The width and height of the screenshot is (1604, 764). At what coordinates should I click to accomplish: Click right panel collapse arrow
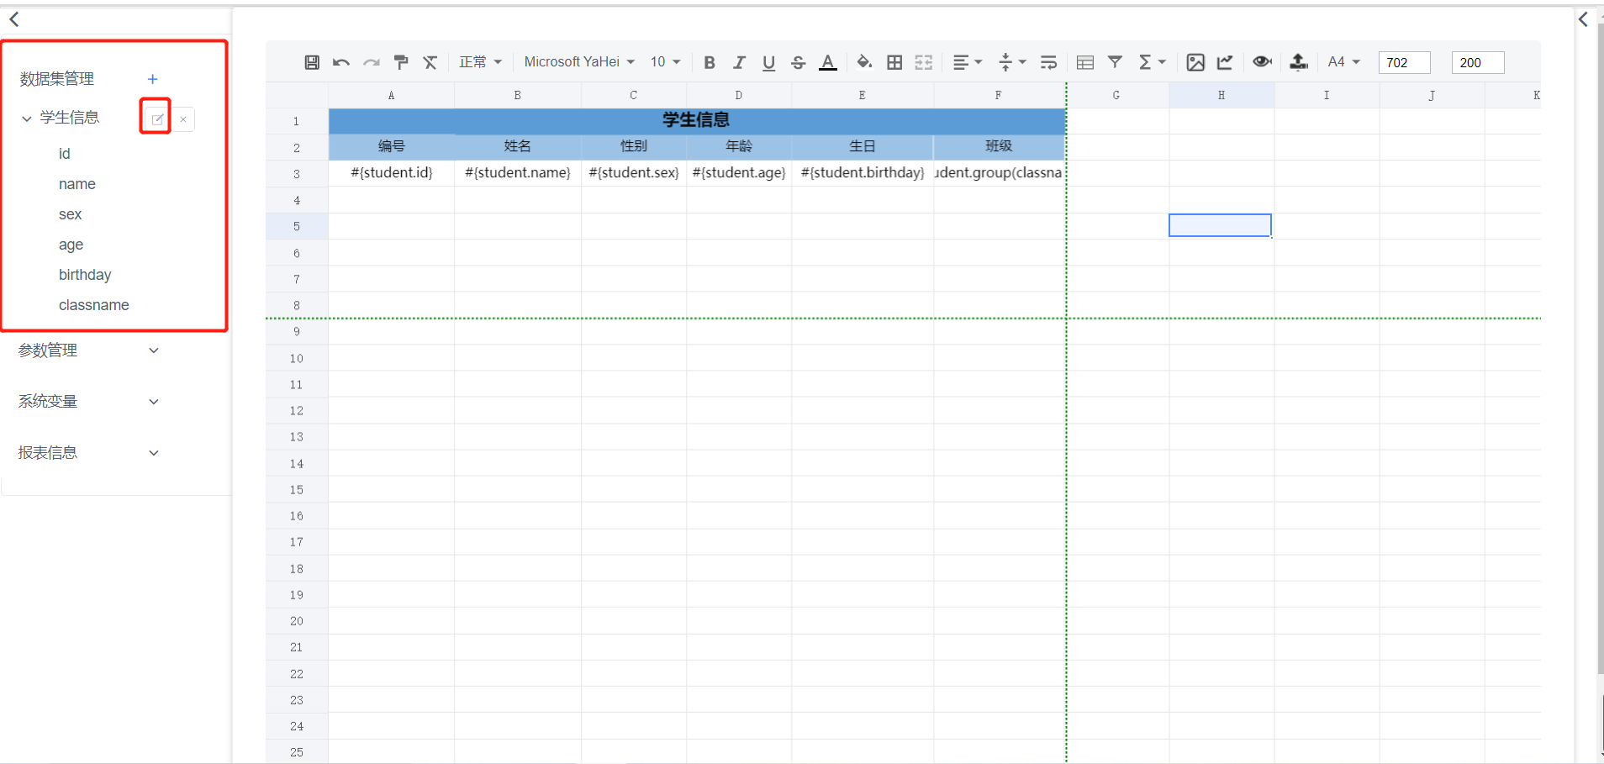[1583, 19]
